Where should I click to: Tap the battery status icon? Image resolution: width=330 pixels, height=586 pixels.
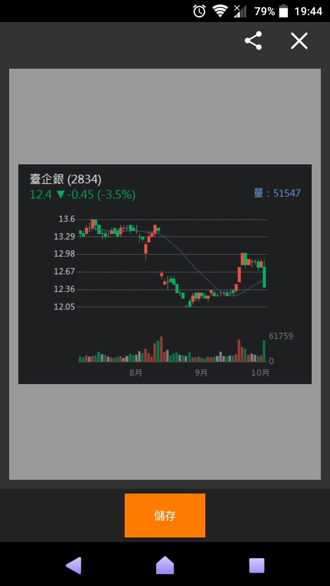[x=284, y=11]
